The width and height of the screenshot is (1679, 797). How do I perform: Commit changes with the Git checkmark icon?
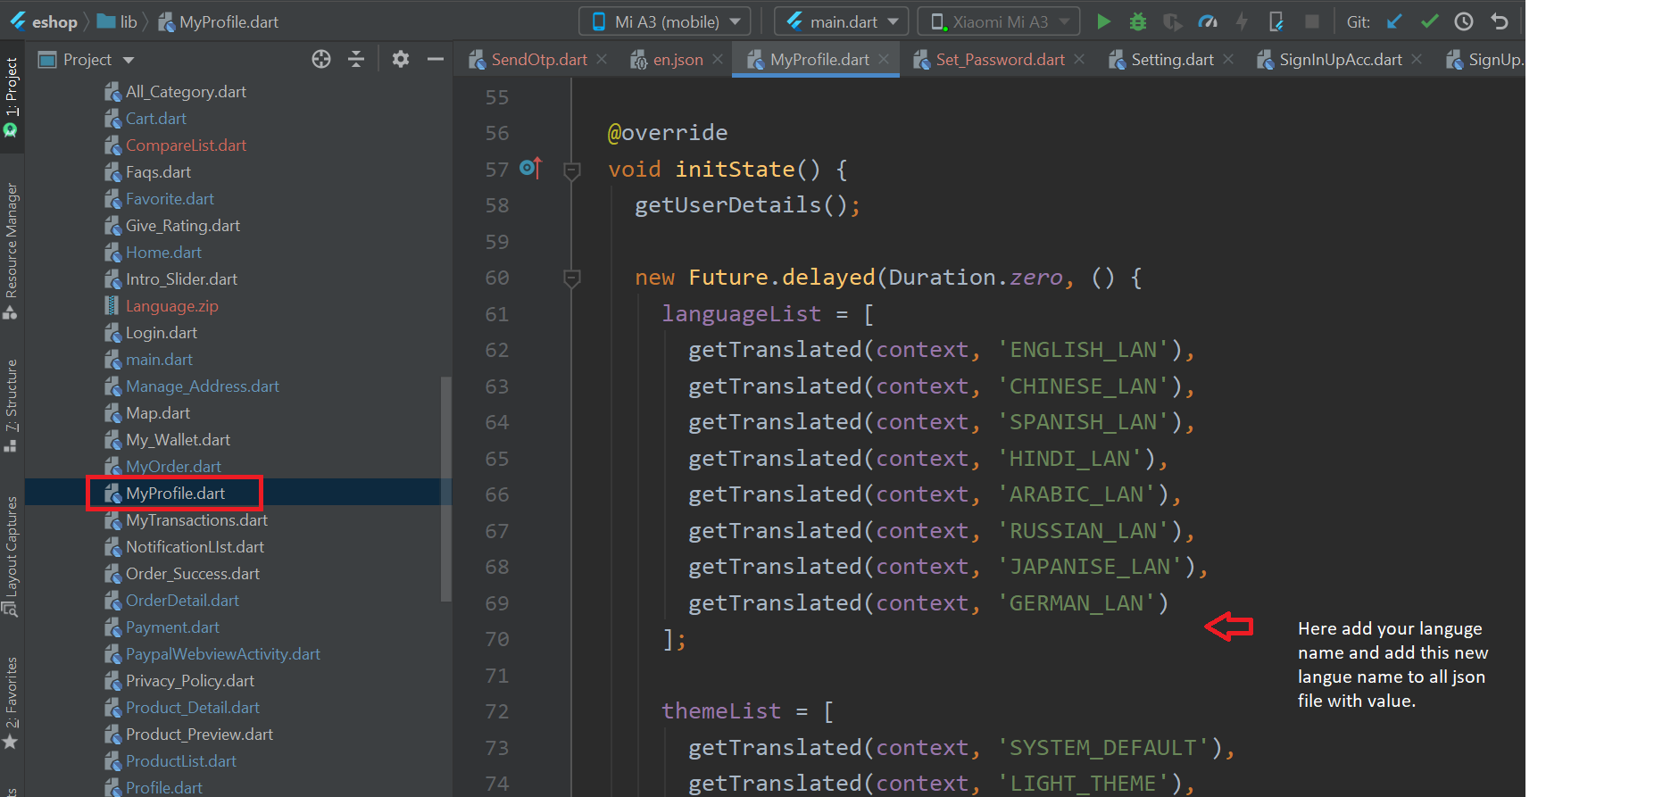(x=1429, y=21)
